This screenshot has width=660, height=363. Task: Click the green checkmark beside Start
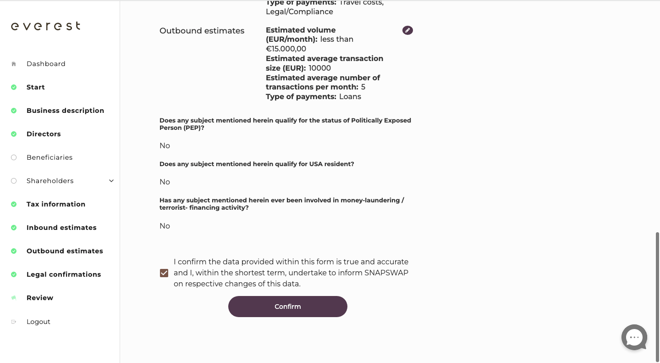14,87
